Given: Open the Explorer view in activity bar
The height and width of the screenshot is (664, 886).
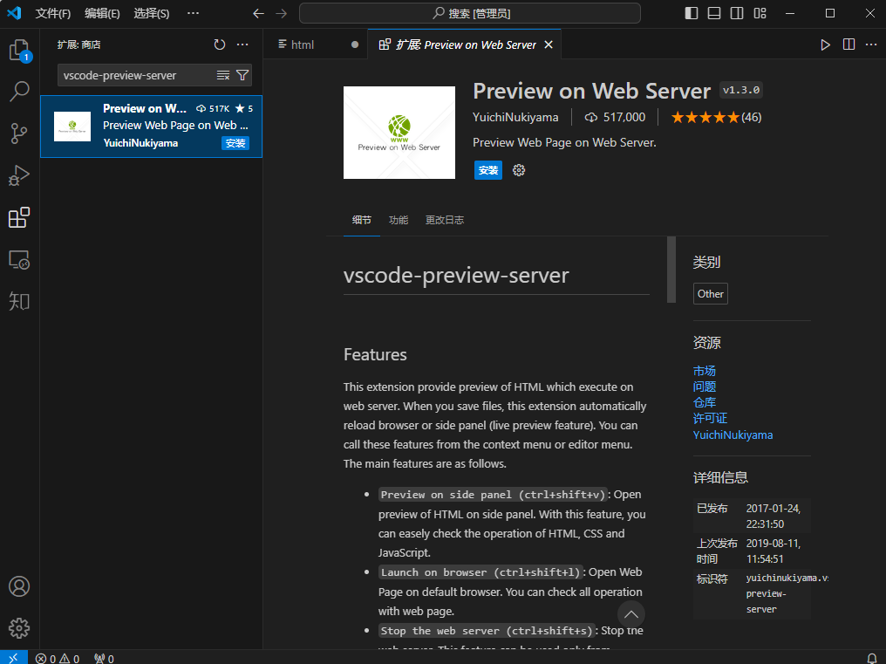Looking at the screenshot, I should point(20,51).
